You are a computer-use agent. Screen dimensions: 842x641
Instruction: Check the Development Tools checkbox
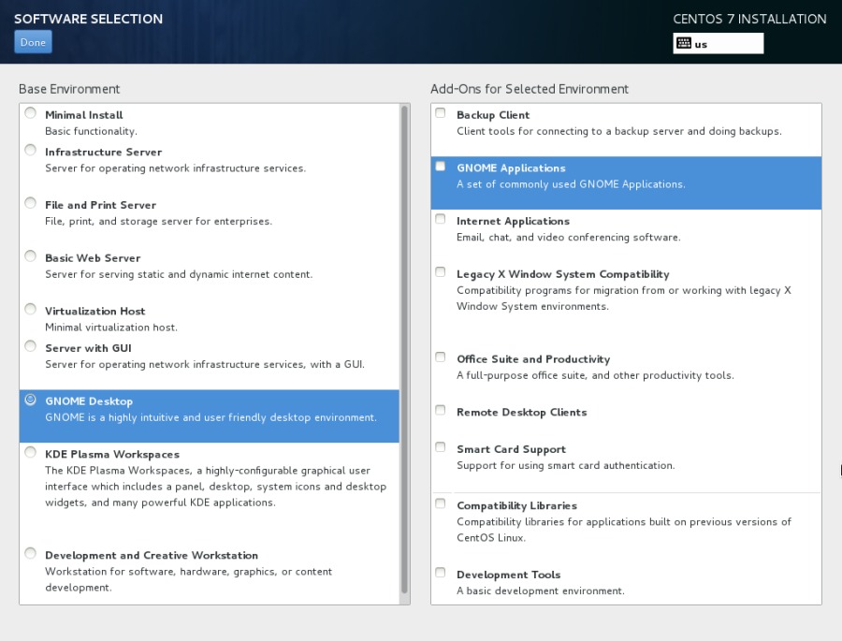(441, 573)
